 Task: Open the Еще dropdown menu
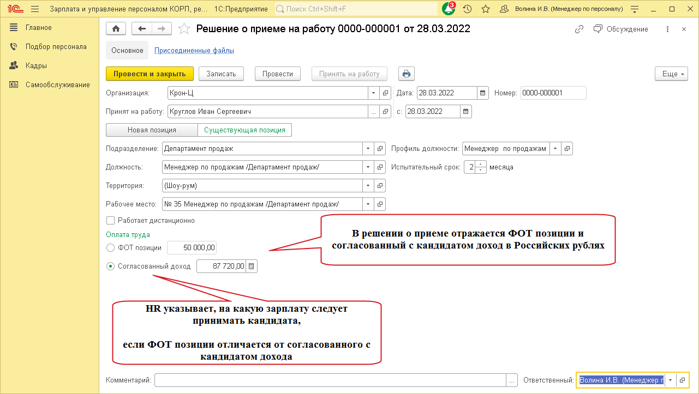[671, 74]
